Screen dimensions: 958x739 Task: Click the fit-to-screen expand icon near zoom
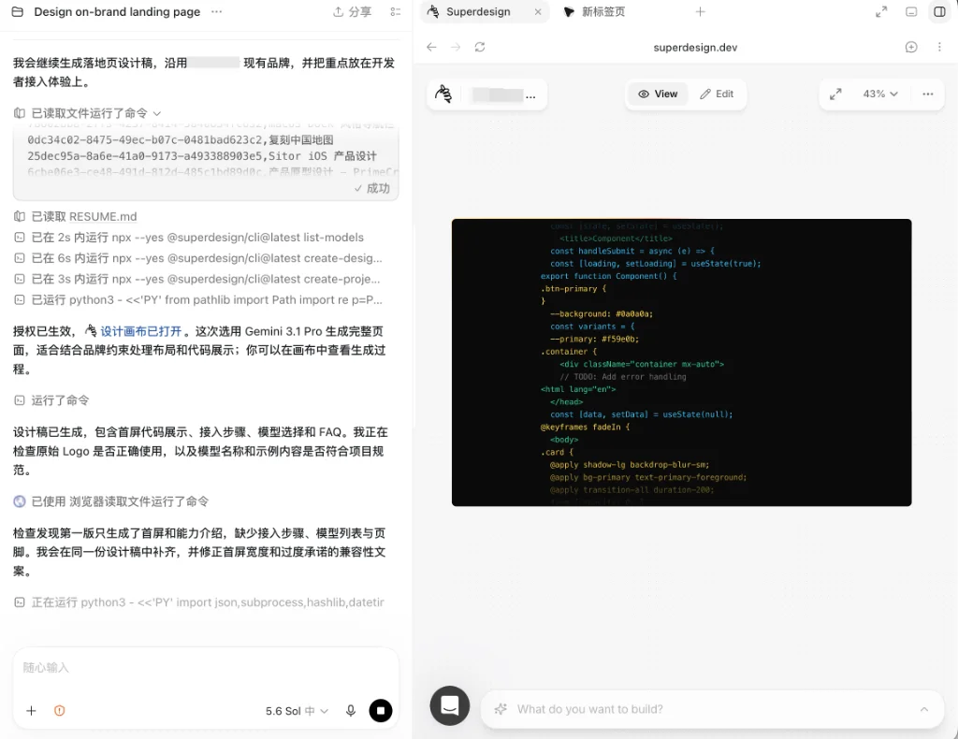pos(835,94)
